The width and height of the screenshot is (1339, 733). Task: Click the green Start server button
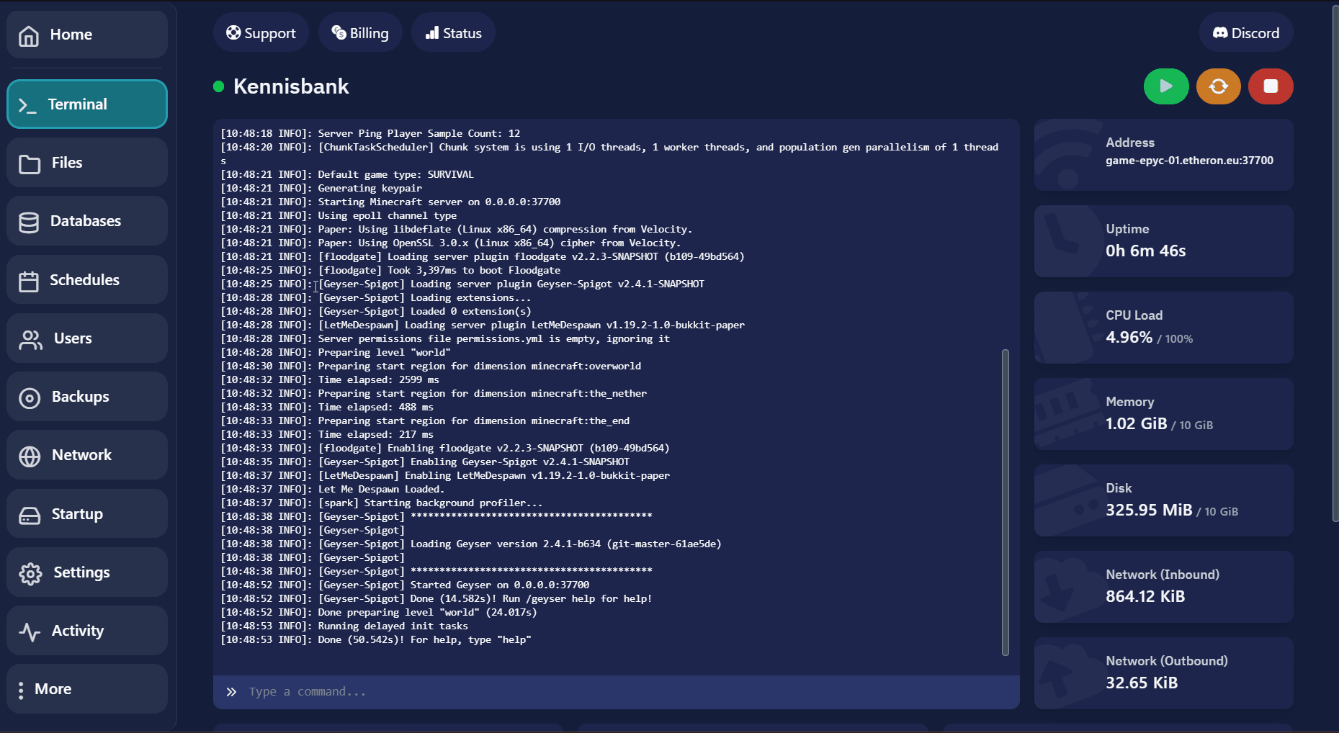click(1165, 86)
